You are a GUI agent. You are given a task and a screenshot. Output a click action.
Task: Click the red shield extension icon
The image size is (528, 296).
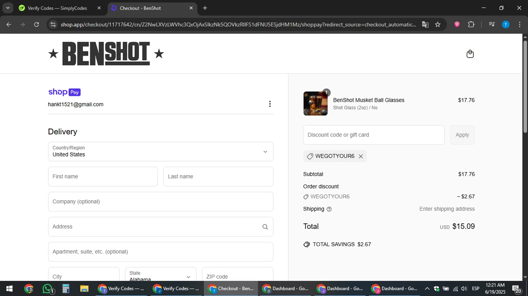(457, 25)
